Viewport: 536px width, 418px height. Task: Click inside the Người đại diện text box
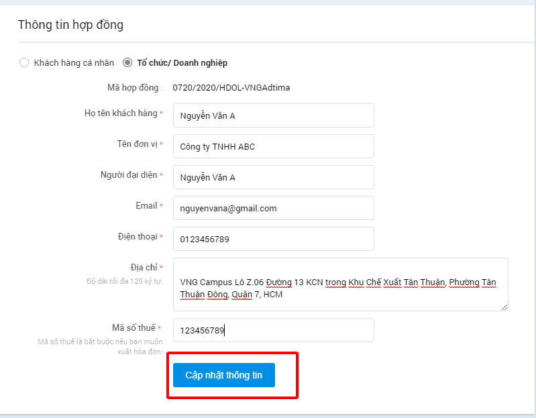274,177
